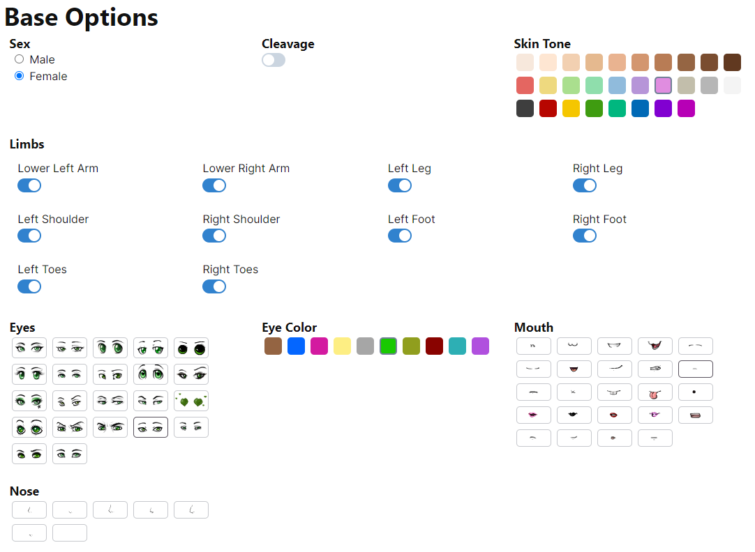The height and width of the screenshot is (552, 755).
Task: Choose the pink lipstick mouth option
Action: click(533, 415)
